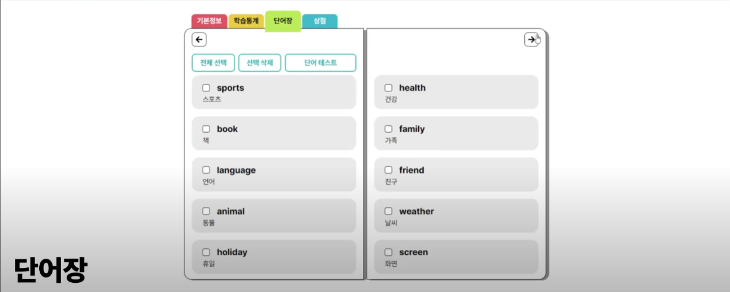730x292 pixels.
Task: Tick the book checkbox
Action: coord(206,129)
